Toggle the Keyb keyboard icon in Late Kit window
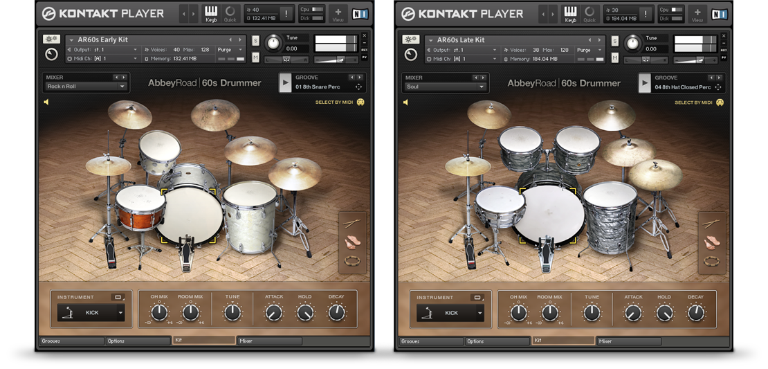This screenshot has height=369, width=768. [x=570, y=14]
